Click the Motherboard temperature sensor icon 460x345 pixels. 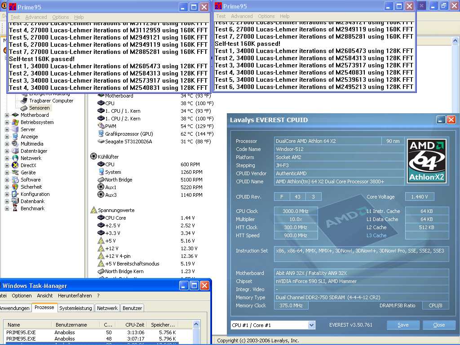pos(101,96)
